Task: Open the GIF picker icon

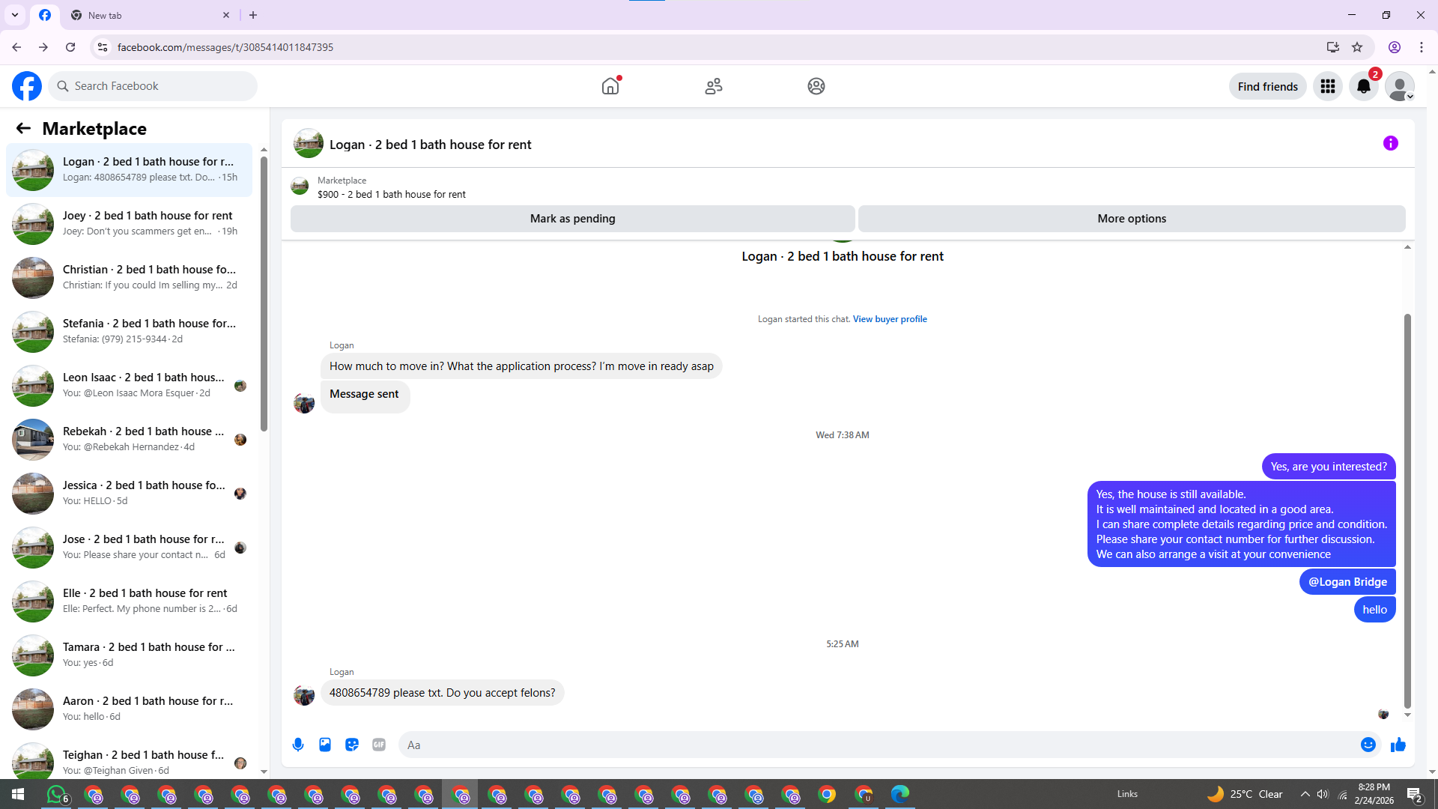Action: pos(379,745)
